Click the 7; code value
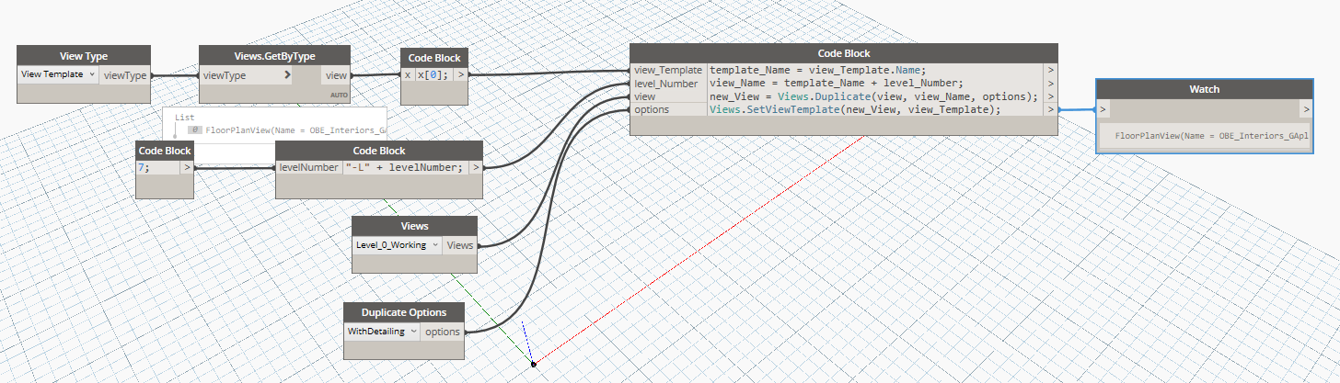The image size is (1340, 383). coord(144,167)
